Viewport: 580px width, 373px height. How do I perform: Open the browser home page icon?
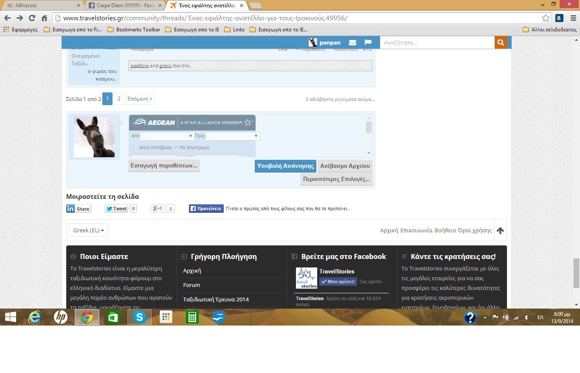(44, 18)
